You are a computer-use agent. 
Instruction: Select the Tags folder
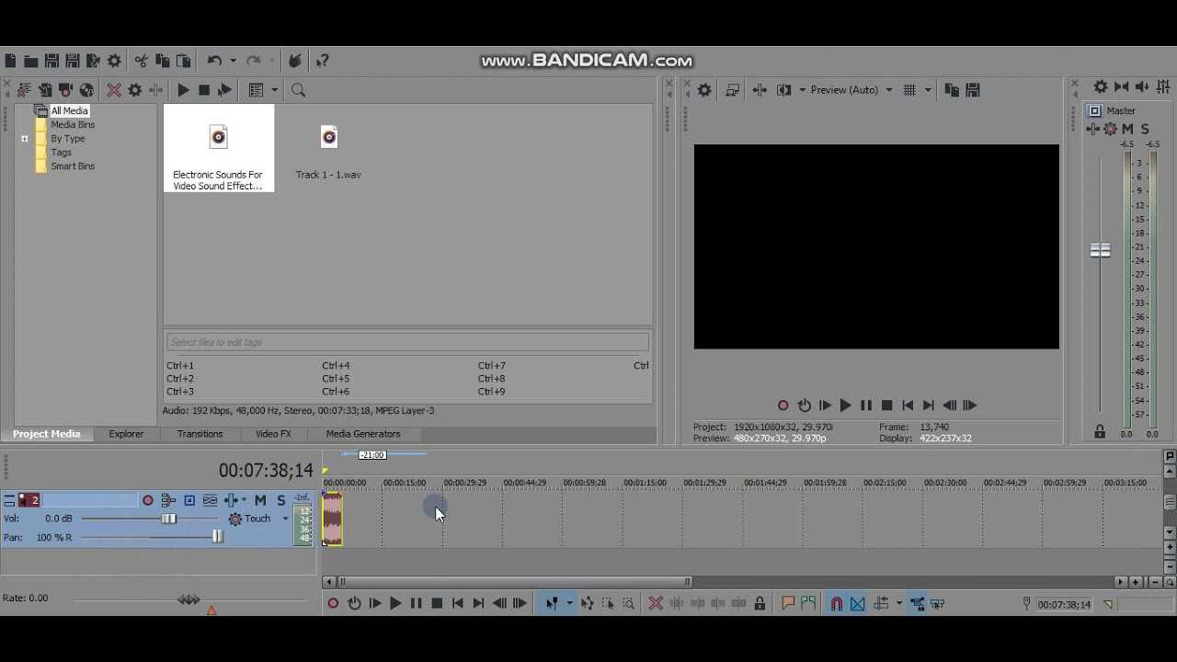(x=61, y=153)
